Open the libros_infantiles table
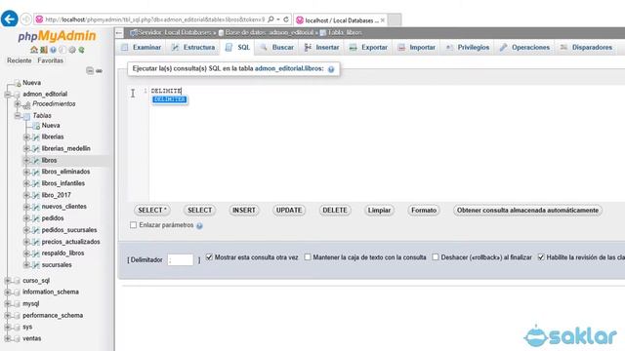 [x=63, y=183]
